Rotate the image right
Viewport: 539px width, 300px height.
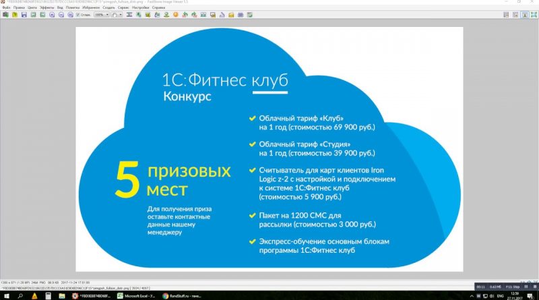click(194, 15)
